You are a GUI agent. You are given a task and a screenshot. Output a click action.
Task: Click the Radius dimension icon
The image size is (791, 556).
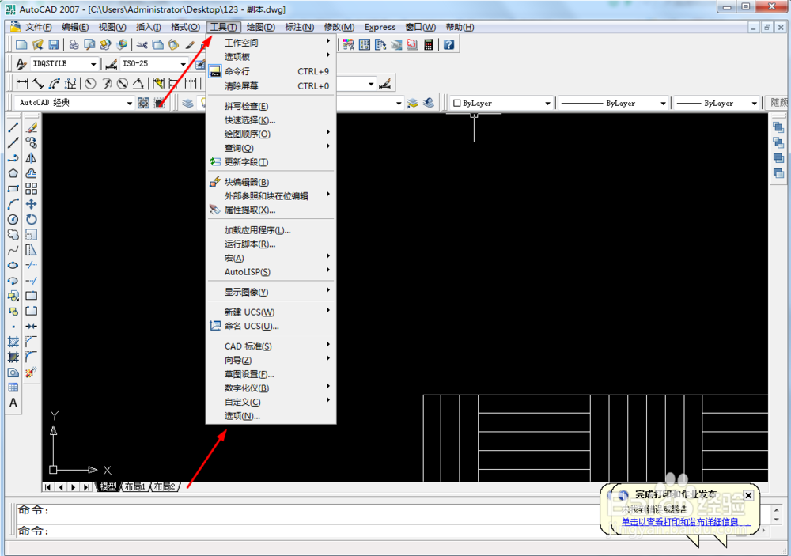(x=90, y=83)
